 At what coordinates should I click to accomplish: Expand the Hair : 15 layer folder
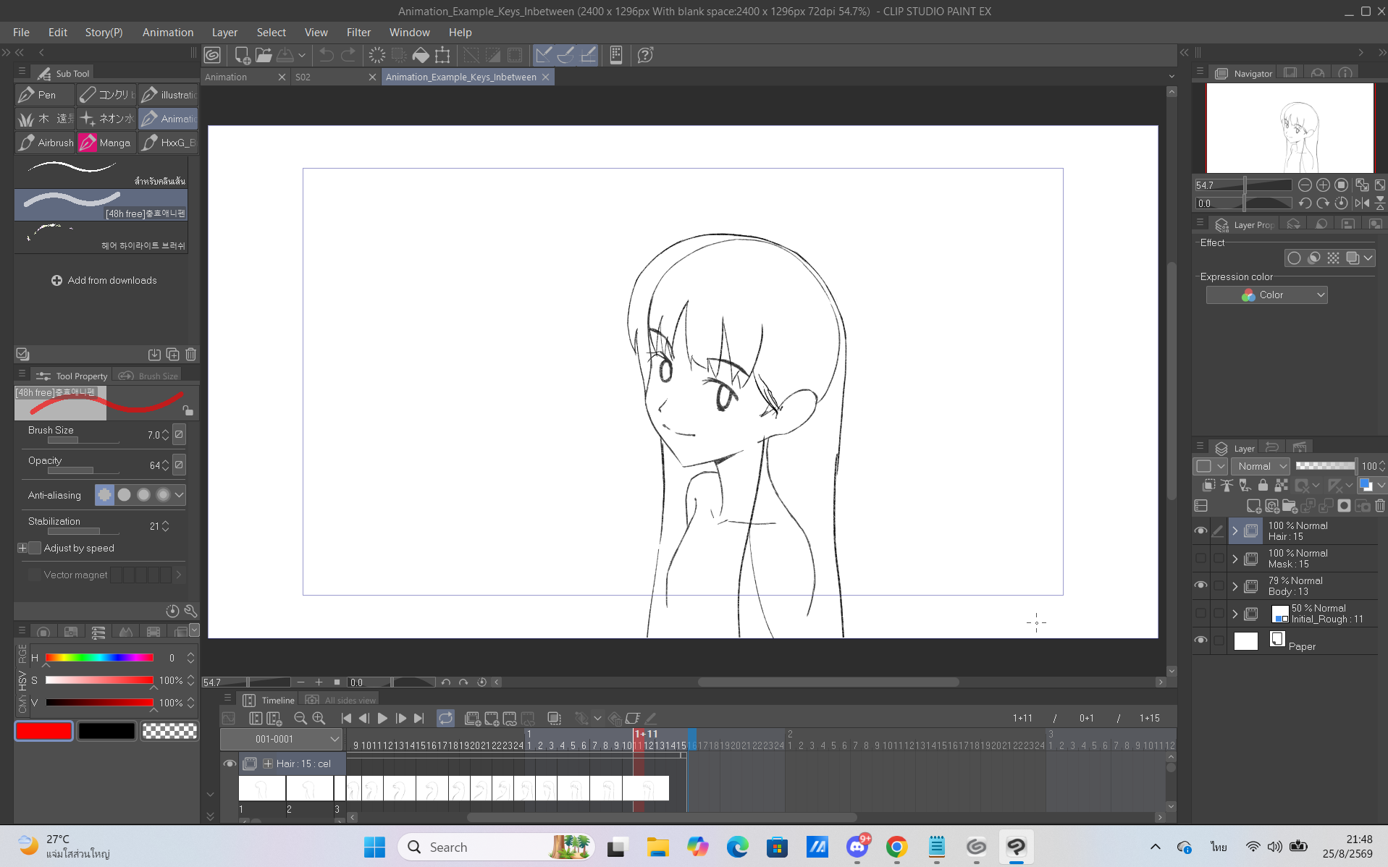[x=1235, y=530]
